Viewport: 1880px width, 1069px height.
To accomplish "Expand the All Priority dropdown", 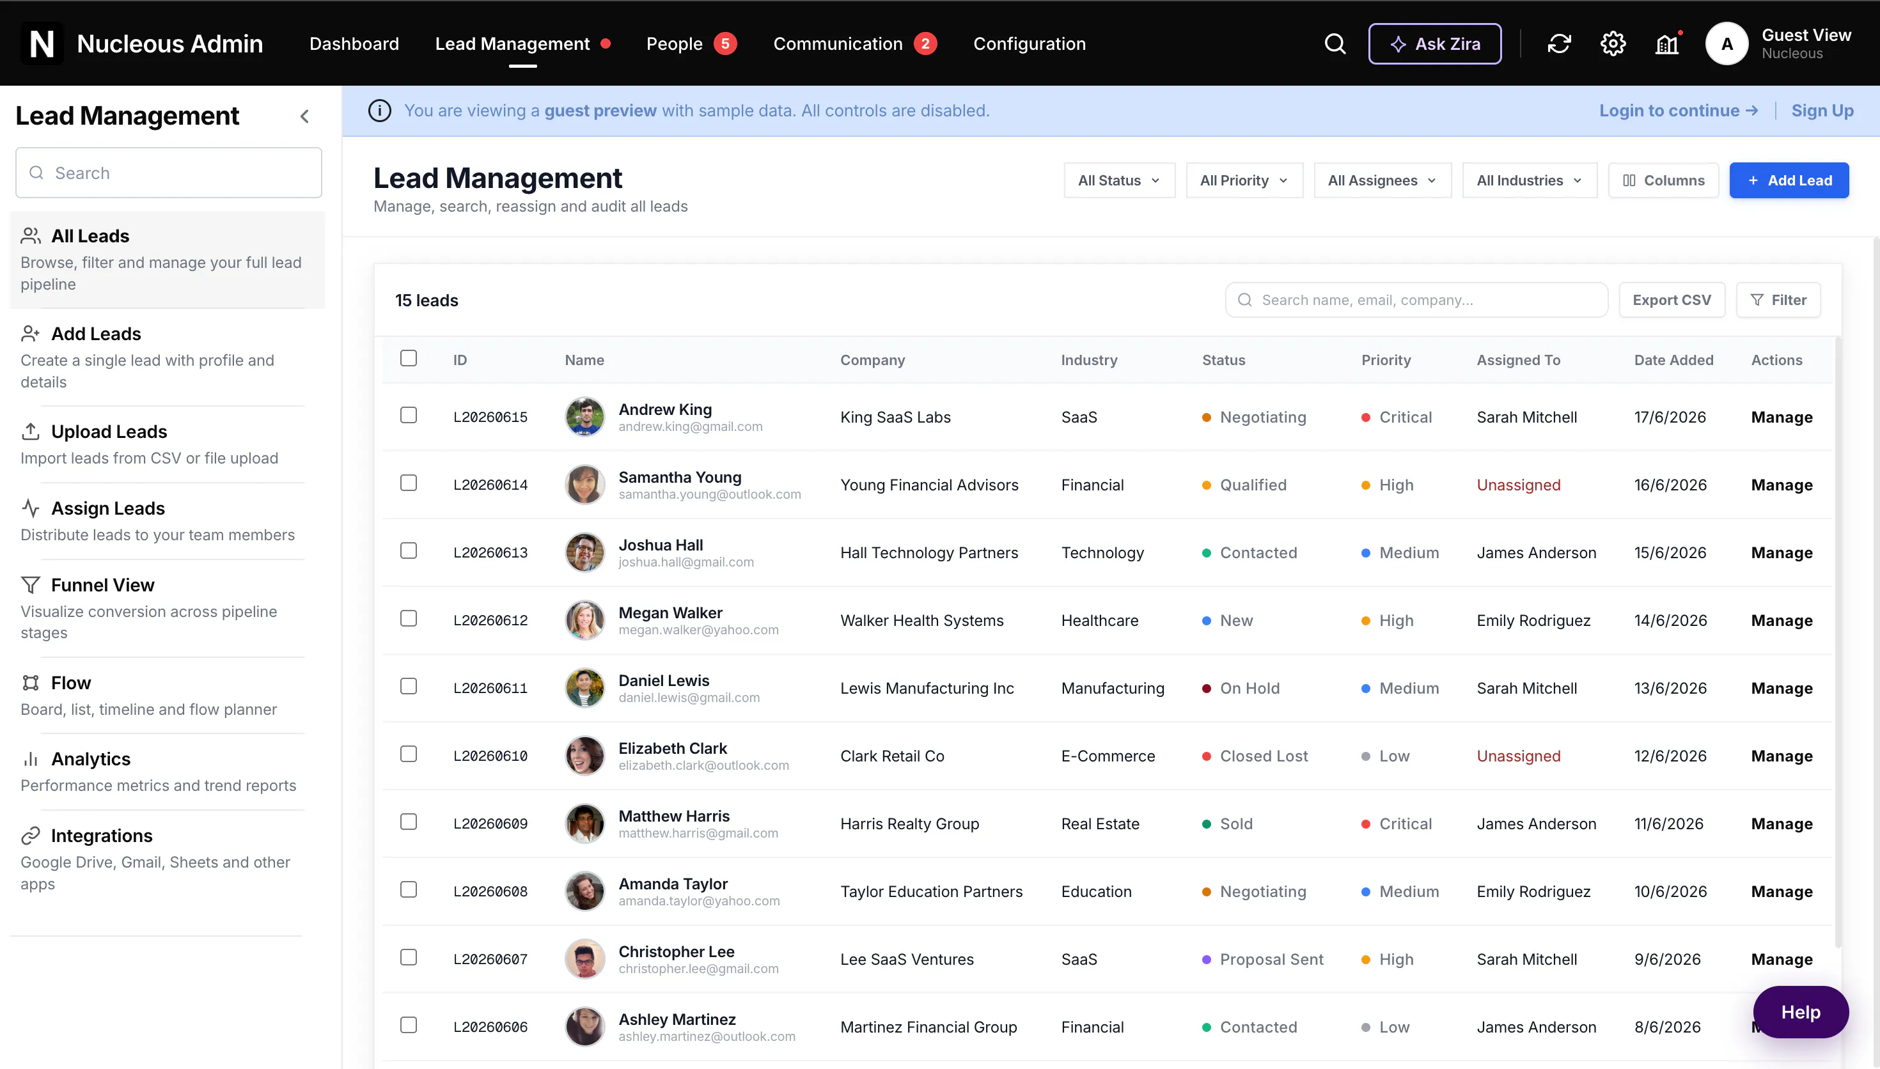I will pyautogui.click(x=1244, y=180).
